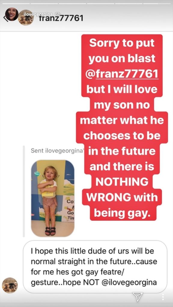173x307 pixels.
Task: Select the third story progress segment
Action: click(x=72, y=4)
